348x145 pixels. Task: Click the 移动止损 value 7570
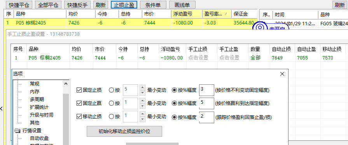328,58
